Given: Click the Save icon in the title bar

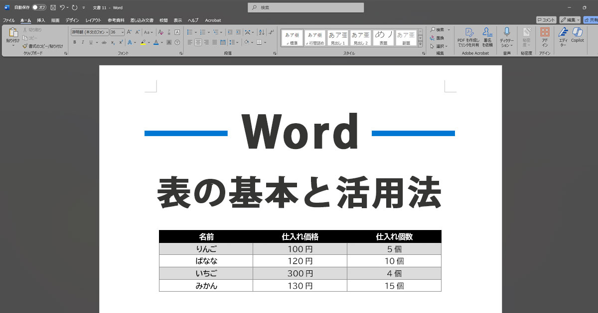Looking at the screenshot, I should [x=53, y=7].
